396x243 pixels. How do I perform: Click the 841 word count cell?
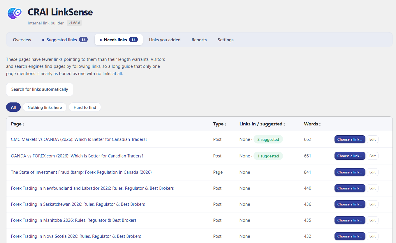[x=307, y=172]
